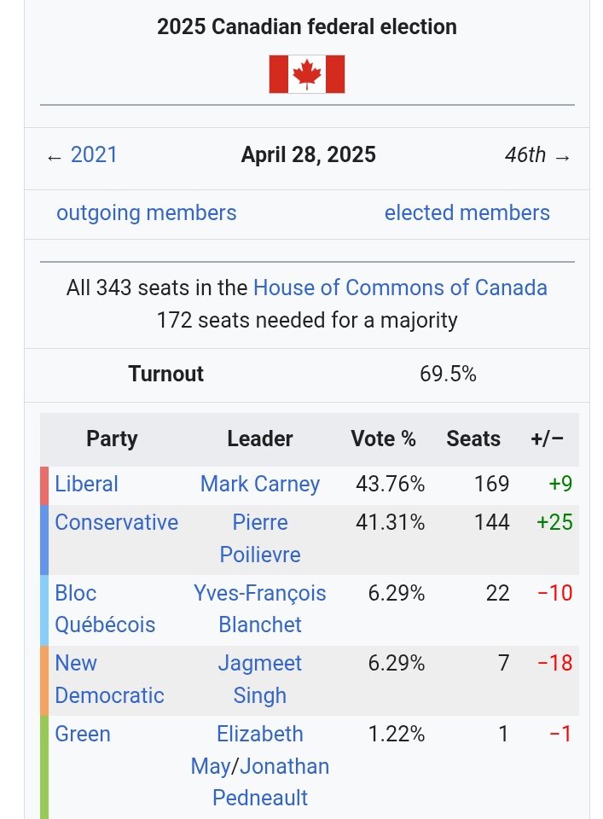The width and height of the screenshot is (603, 819).
Task: Click the Vote % column header
Action: [383, 439]
